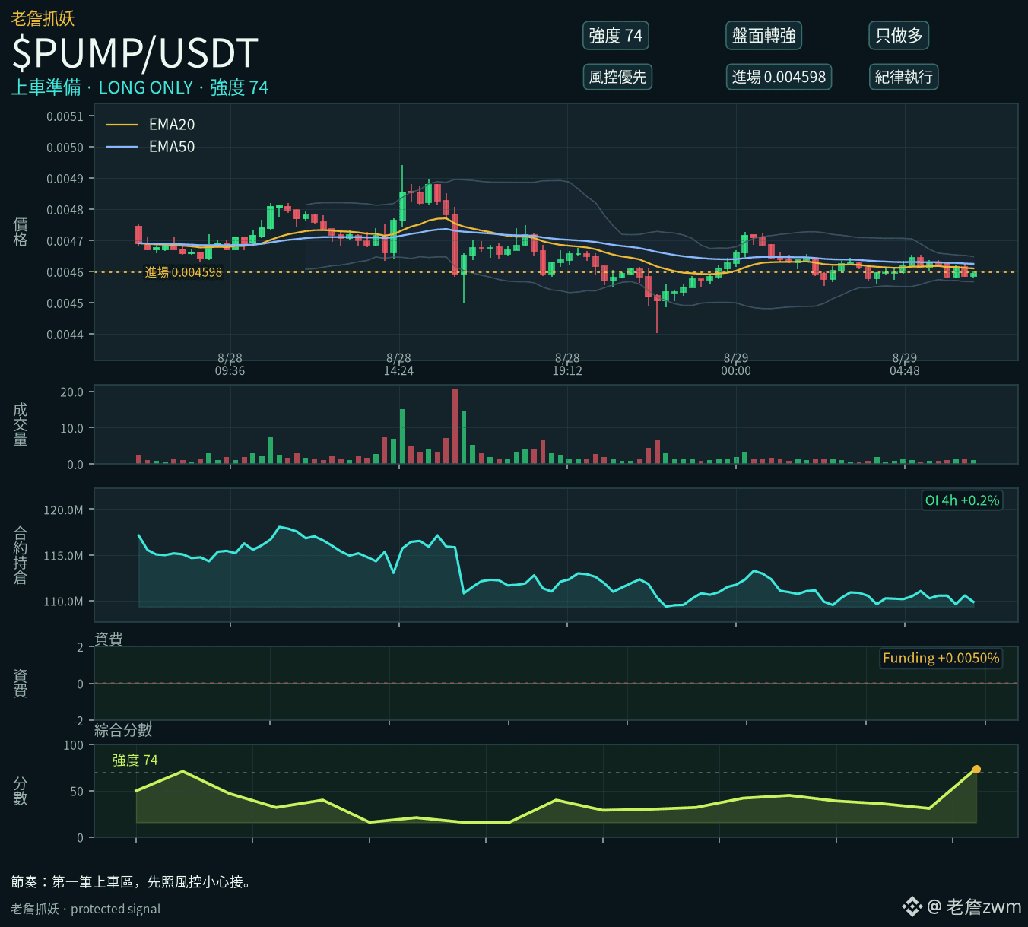Screen dimensions: 1028x927
Task: Click the 50 score axis label
Action: (x=77, y=792)
